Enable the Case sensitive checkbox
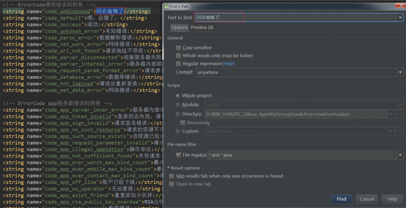The height and width of the screenshot is (208, 406). [x=178, y=48]
